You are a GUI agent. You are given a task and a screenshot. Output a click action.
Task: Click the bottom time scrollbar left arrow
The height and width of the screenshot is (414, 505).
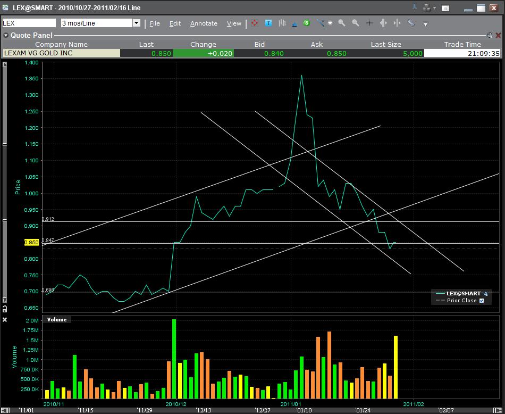[x=4, y=410]
